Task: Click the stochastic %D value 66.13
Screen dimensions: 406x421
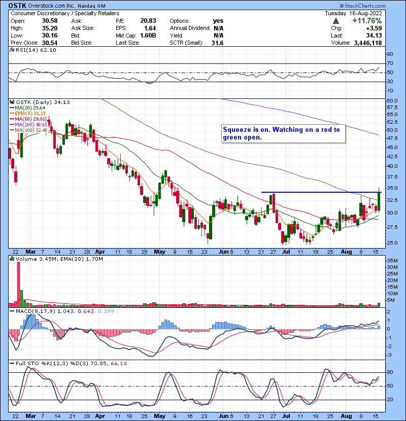Action: click(x=118, y=364)
